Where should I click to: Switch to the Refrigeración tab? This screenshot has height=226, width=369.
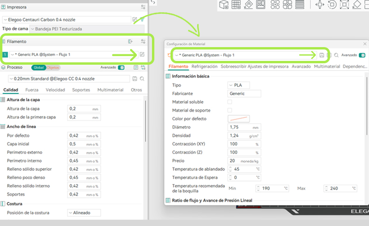click(205, 67)
